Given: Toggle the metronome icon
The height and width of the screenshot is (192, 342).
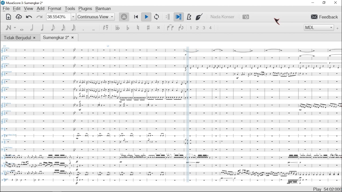Looking at the screenshot, I should (189, 17).
